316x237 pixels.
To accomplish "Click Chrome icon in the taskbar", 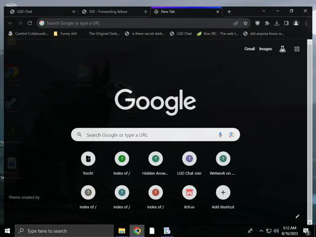I will tap(137, 231).
